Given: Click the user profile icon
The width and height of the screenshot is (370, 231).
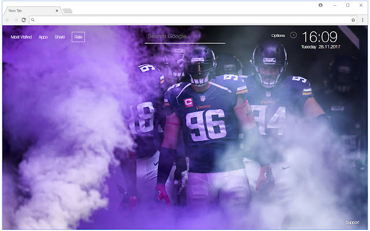Looking at the screenshot, I should tap(320, 5).
